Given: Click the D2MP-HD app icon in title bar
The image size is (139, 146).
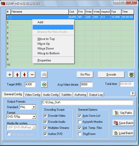Looking at the screenshot, I should tap(3, 4).
